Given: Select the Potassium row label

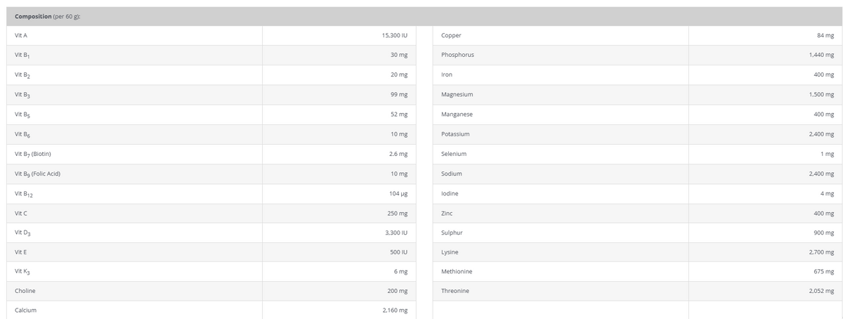Looking at the screenshot, I should coord(455,134).
